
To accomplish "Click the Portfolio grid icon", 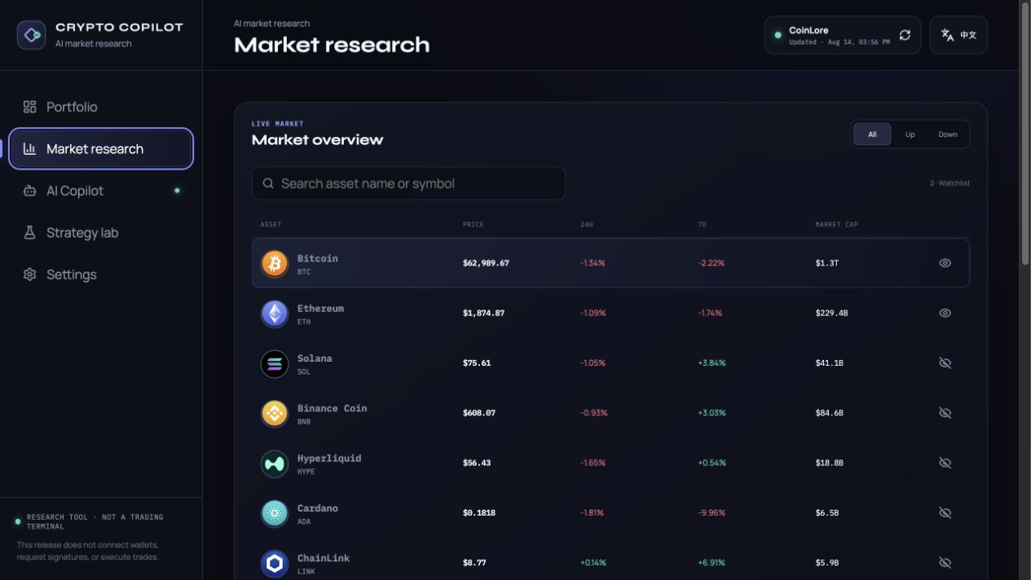I will (30, 107).
